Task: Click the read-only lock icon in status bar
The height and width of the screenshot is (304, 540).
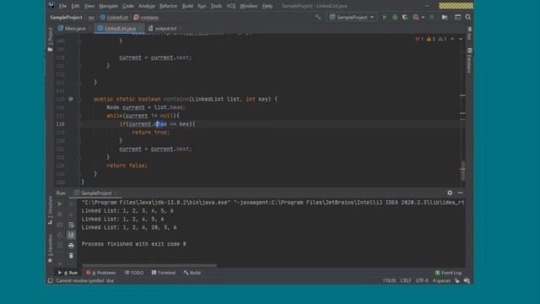Action: [457, 280]
